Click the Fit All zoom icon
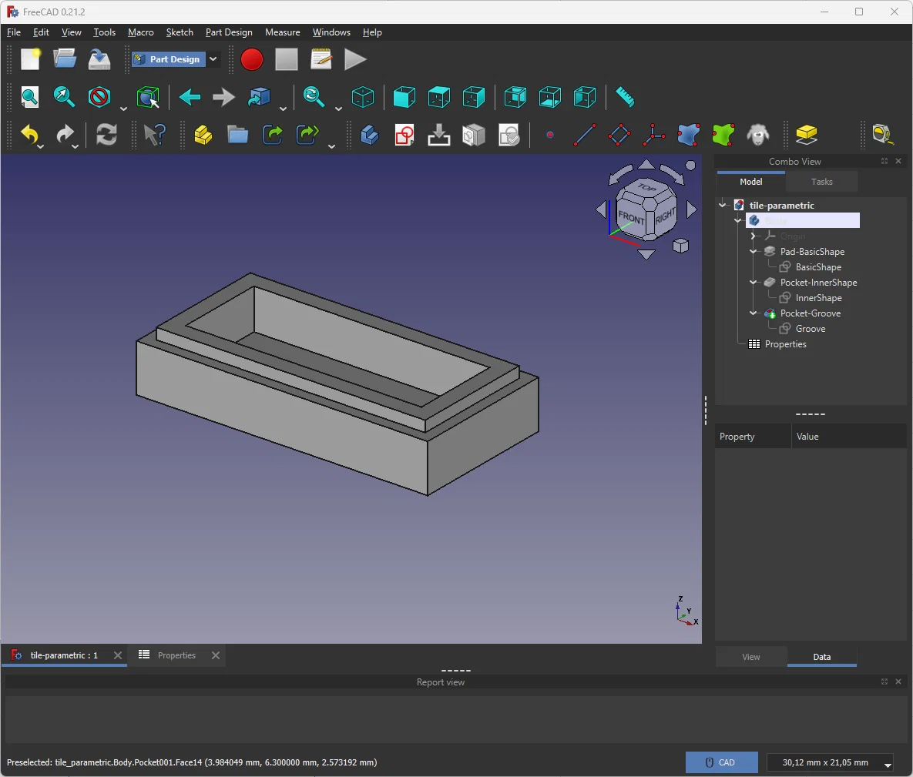 tap(30, 97)
